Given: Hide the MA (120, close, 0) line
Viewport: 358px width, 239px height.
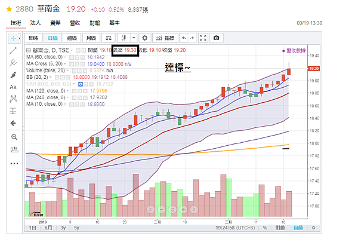Looking at the screenshot, I should [x=74, y=91].
